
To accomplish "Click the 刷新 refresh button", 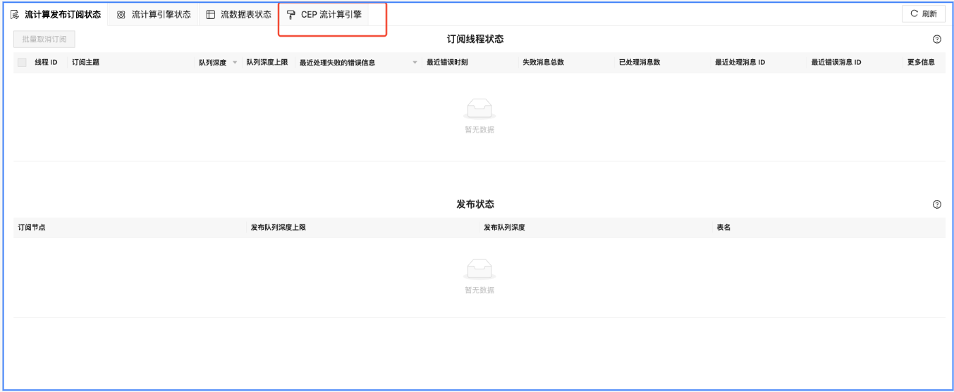I will click(x=923, y=13).
